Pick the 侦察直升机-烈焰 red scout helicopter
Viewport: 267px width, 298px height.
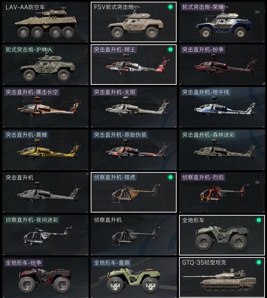point(222,192)
